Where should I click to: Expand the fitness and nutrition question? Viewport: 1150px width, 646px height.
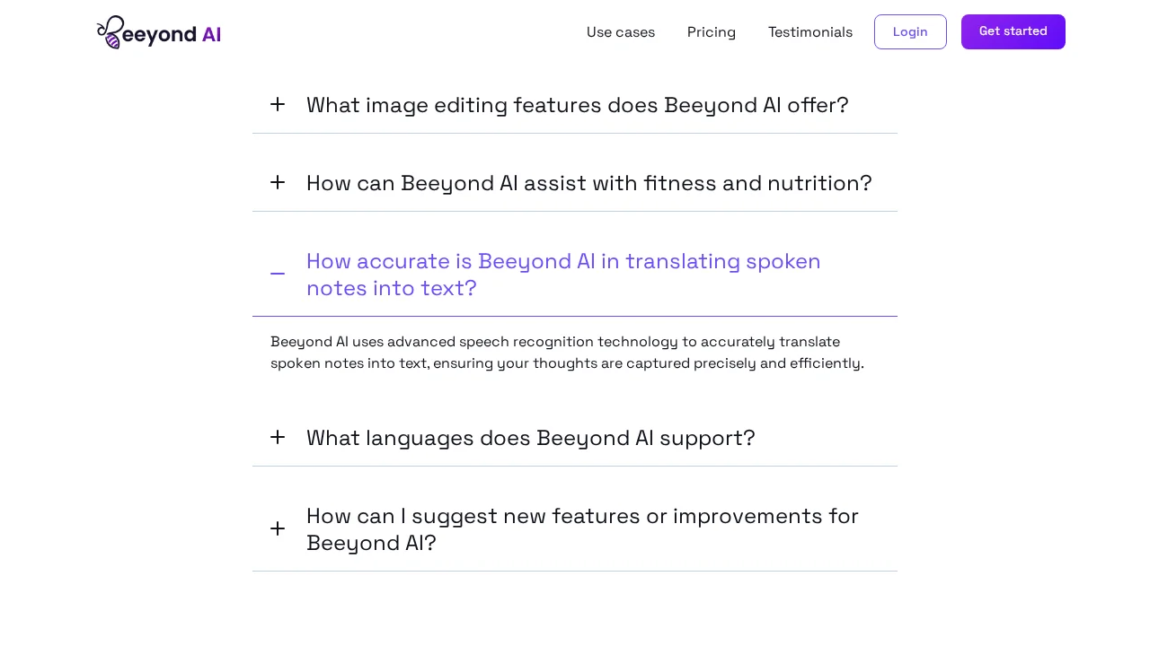click(588, 183)
